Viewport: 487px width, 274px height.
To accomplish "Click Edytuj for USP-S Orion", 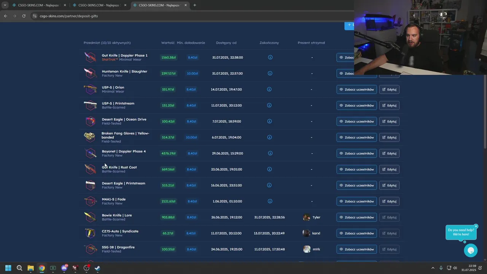I will [x=389, y=89].
